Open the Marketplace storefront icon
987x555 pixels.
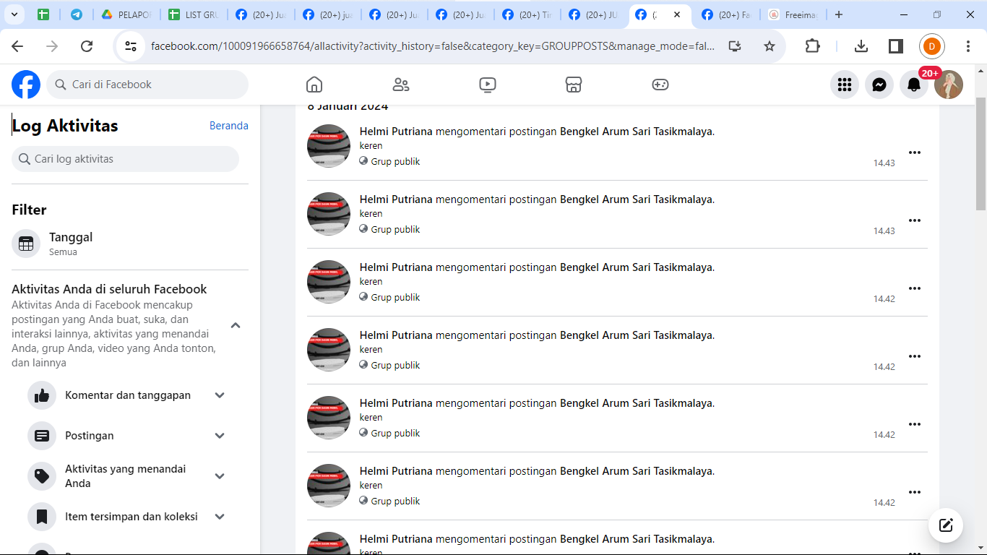(574, 85)
